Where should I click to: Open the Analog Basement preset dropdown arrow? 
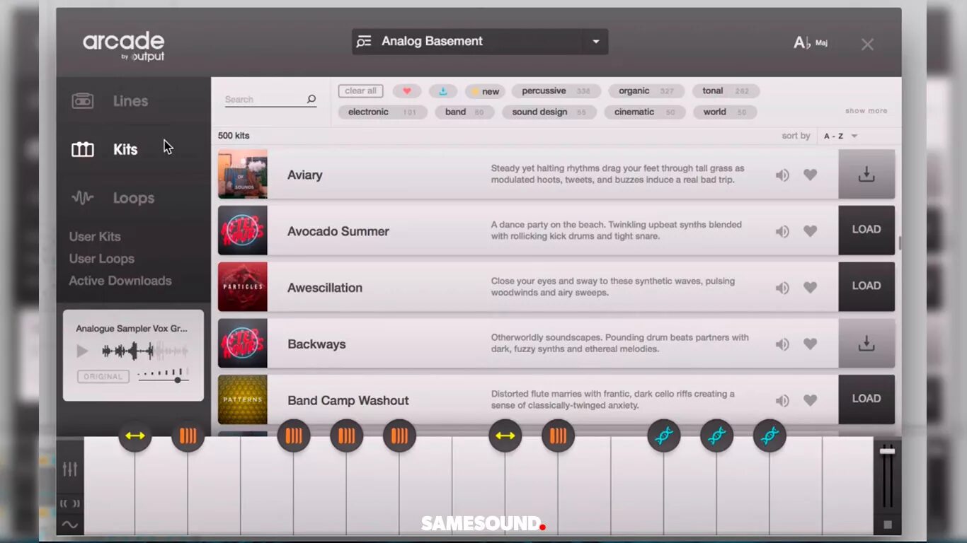coord(595,42)
